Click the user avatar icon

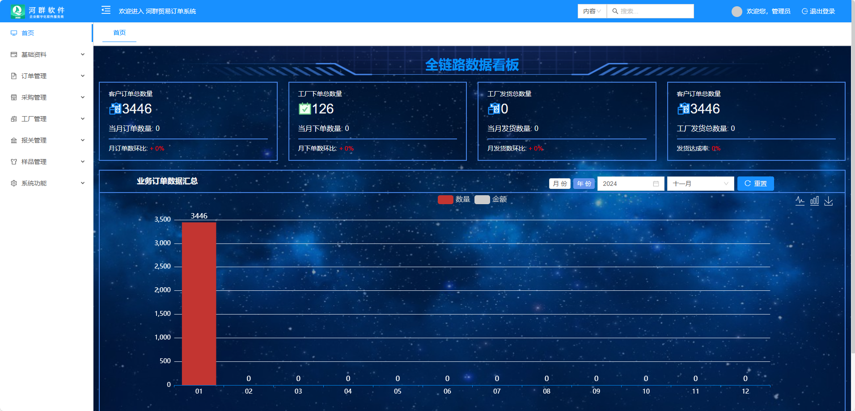[736, 12]
